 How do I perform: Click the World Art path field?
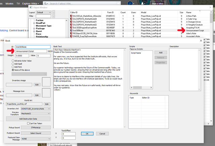(x=24, y=104)
